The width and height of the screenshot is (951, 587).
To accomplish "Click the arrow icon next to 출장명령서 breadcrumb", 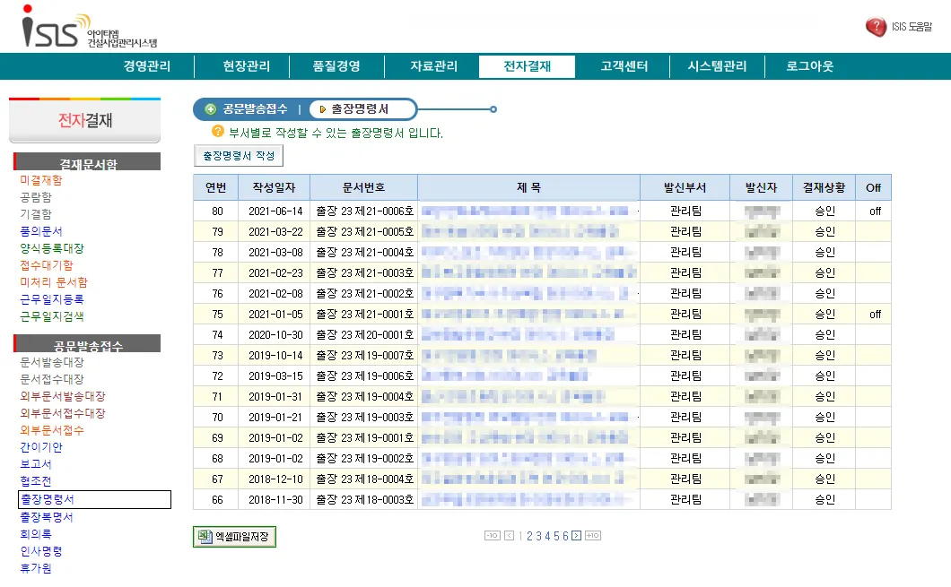I will click(322, 109).
